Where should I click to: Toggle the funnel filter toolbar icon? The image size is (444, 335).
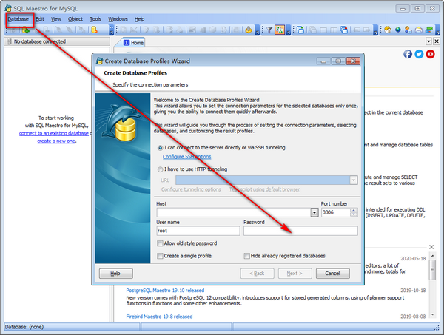point(269,30)
